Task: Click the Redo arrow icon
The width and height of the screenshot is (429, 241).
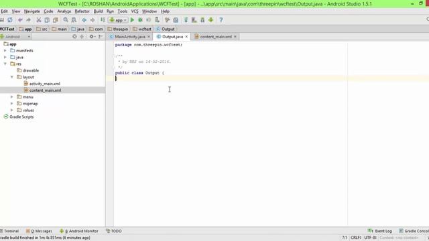Action: (x=28, y=20)
